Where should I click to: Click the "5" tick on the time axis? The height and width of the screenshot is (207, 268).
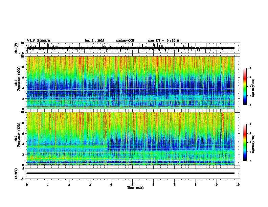[132, 185]
